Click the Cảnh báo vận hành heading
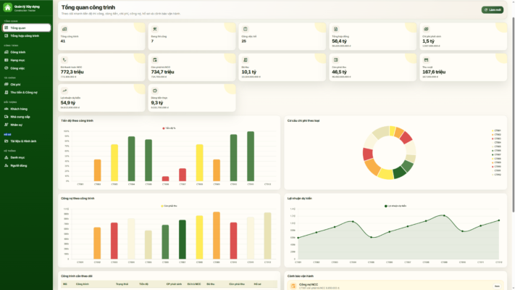The height and width of the screenshot is (290, 515). click(x=300, y=276)
